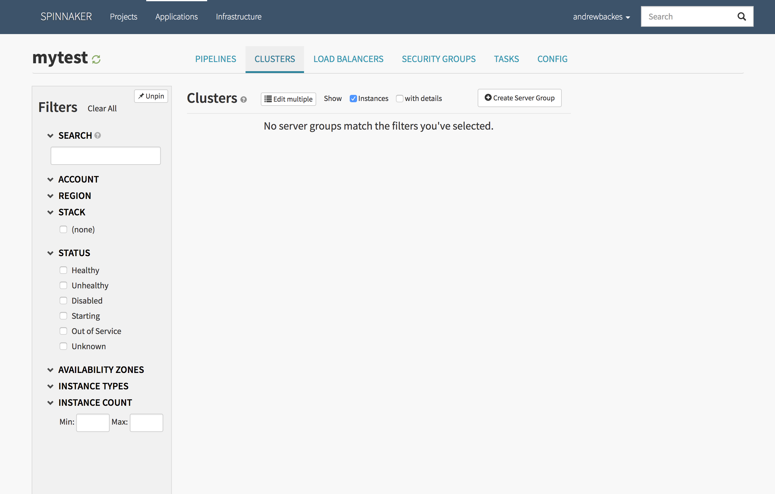Click the SPINNAKER logo
775x494 pixels.
tap(66, 17)
